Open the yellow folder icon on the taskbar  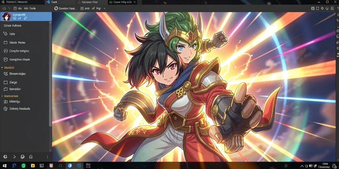tap(33, 166)
